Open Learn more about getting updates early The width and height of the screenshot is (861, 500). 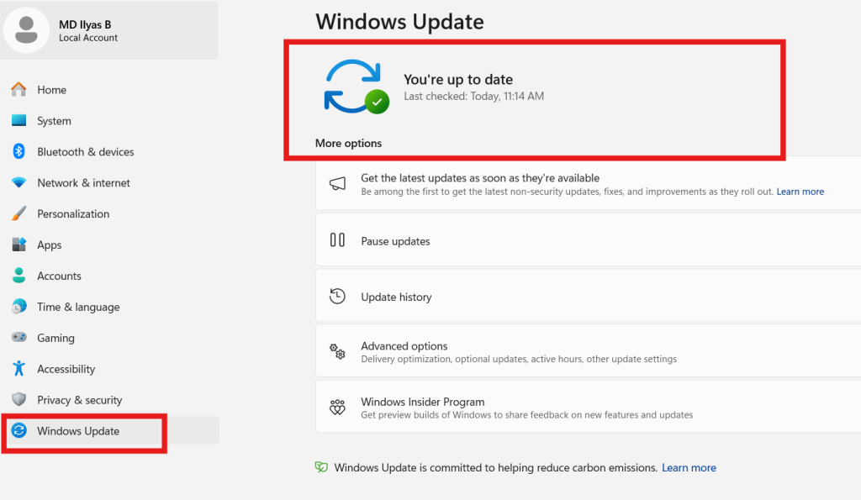800,191
